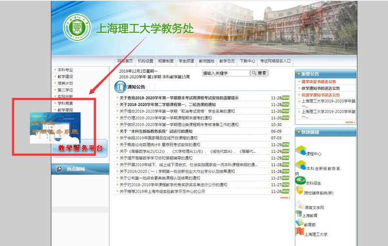The width and height of the screenshot is (388, 246).
Task: Open the 语言文字网 icon
Action: tap(300, 205)
